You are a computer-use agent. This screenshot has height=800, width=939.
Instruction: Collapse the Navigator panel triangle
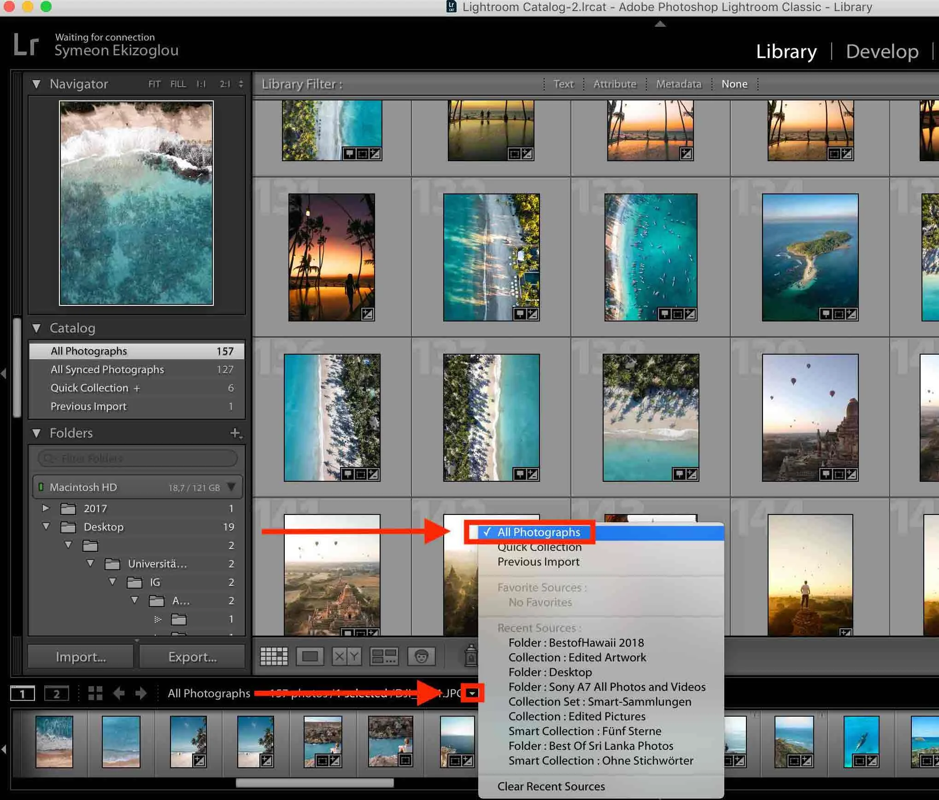pyautogui.click(x=36, y=84)
